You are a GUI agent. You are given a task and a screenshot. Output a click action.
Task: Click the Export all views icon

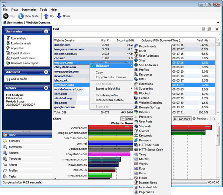(x=8, y=53)
